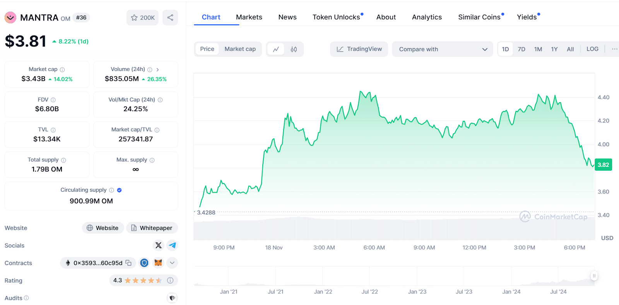Image resolution: width=619 pixels, height=305 pixels.
Task: Switch to the About tab
Action: (x=386, y=17)
